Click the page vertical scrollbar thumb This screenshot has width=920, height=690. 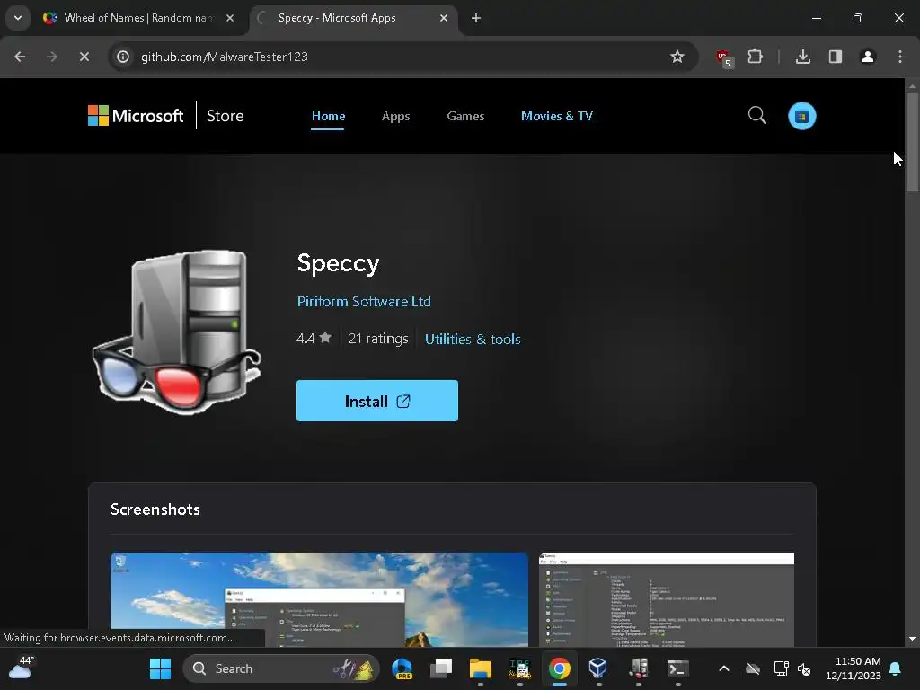tap(912, 141)
